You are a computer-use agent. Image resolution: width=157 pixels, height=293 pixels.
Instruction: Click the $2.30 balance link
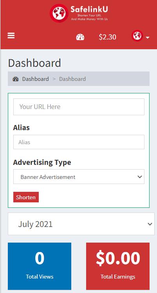(x=108, y=37)
